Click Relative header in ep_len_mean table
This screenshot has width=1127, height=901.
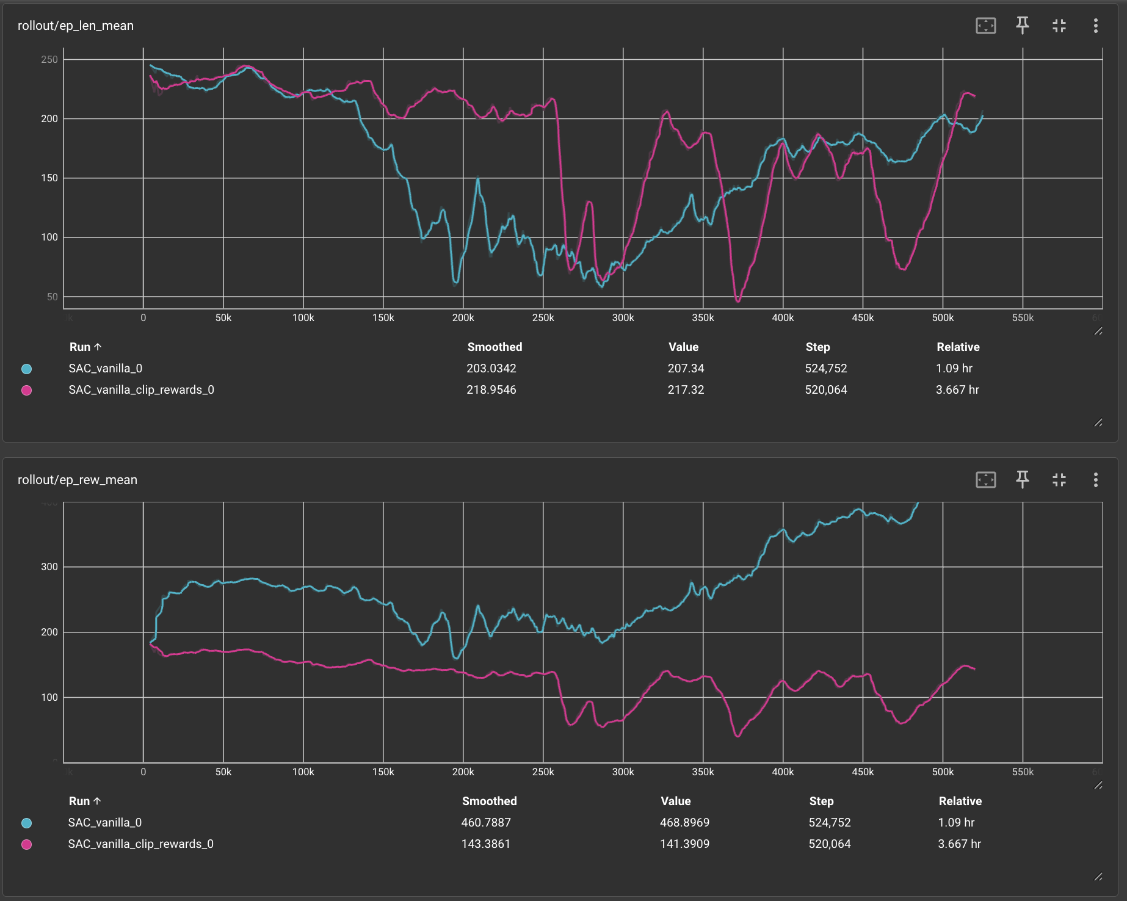[x=958, y=347]
